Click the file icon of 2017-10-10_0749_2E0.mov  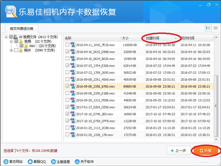73,114
